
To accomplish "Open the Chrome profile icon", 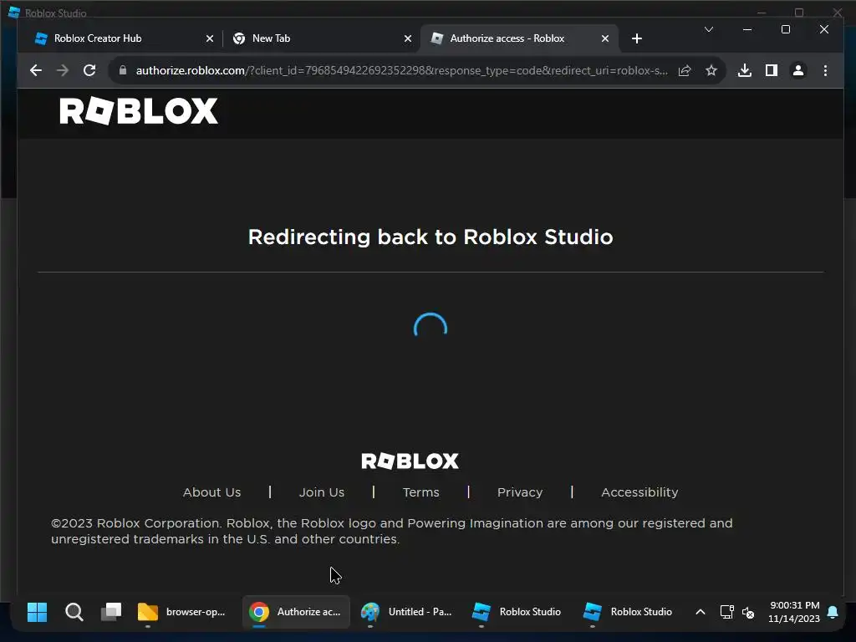I will 798,70.
